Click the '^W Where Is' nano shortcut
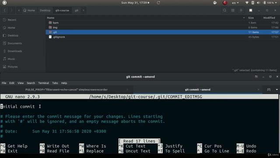 tap(92, 146)
